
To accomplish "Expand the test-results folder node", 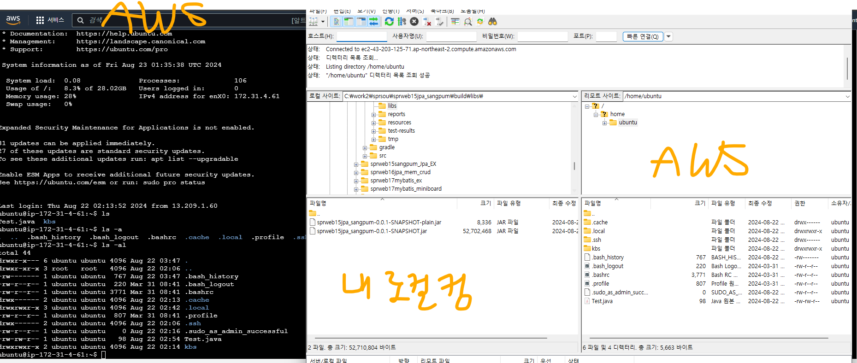I will click(374, 131).
